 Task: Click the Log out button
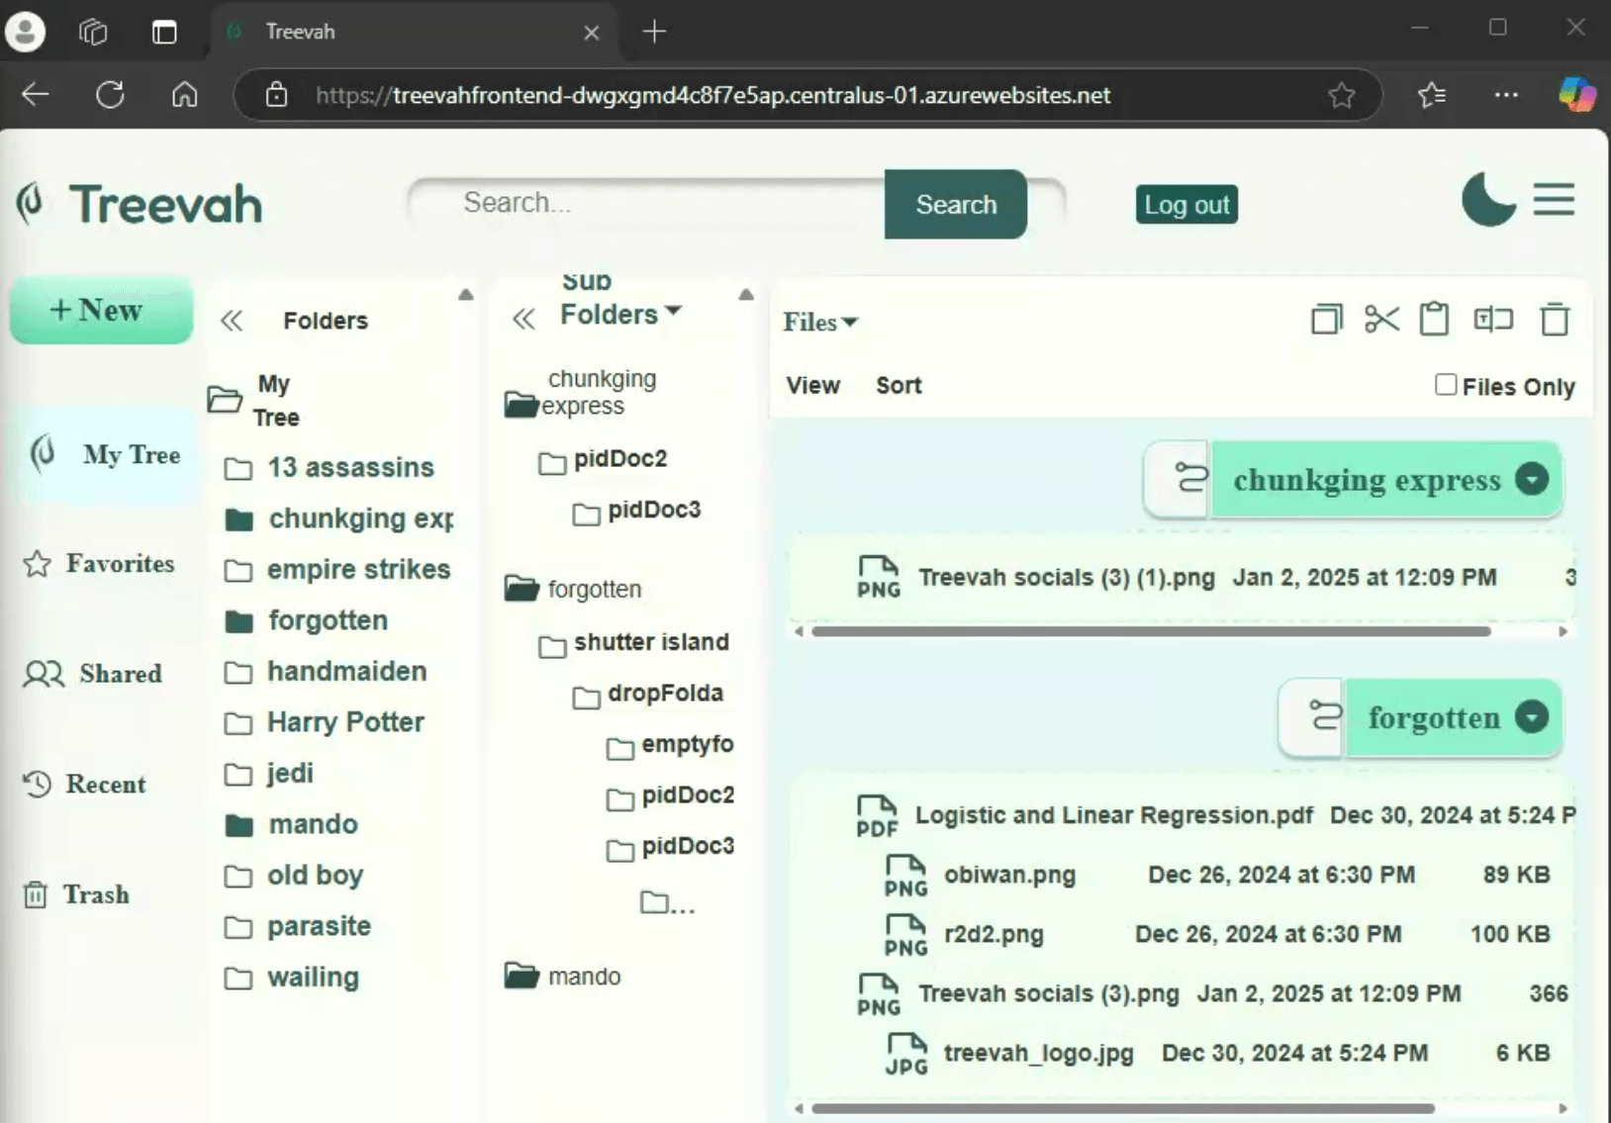pos(1186,205)
